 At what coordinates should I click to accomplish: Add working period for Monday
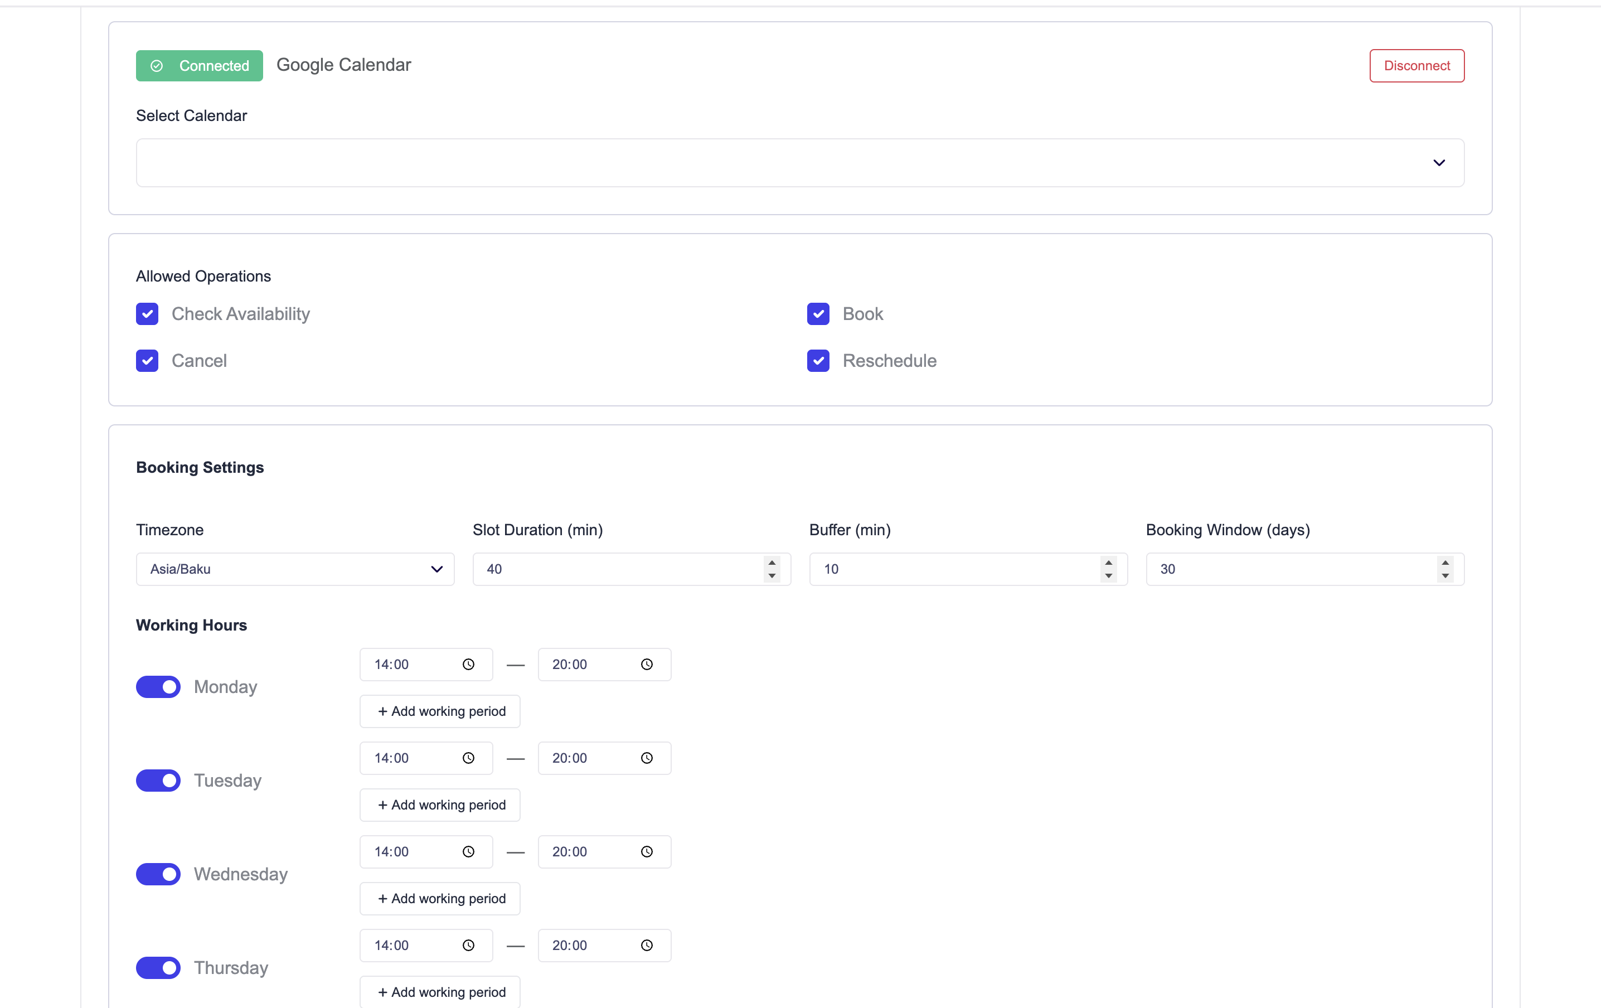tap(440, 711)
